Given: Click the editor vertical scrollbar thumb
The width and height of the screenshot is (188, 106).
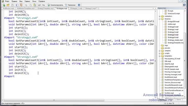Looking at the screenshot, I should 155,61.
